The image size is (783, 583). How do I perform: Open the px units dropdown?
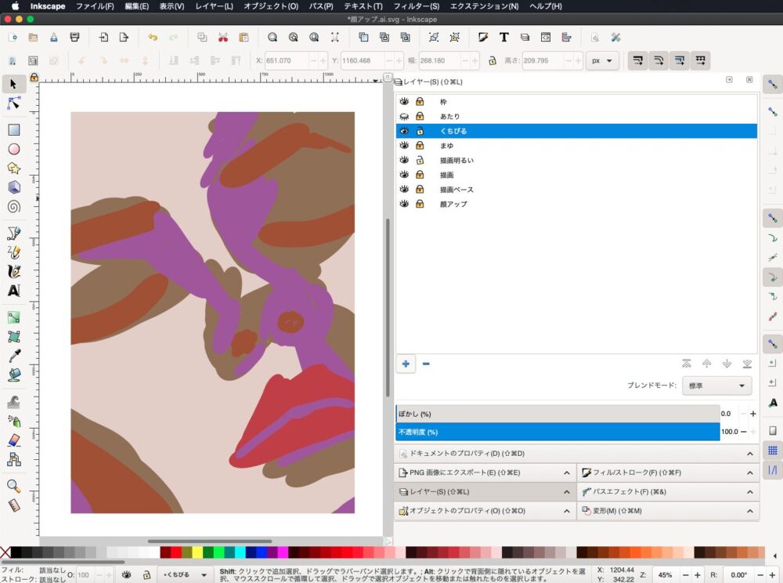pyautogui.click(x=603, y=60)
